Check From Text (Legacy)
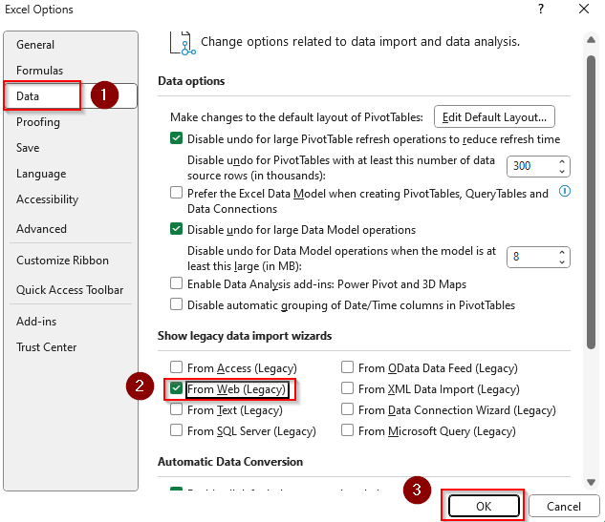The height and width of the screenshot is (522, 605). click(176, 409)
